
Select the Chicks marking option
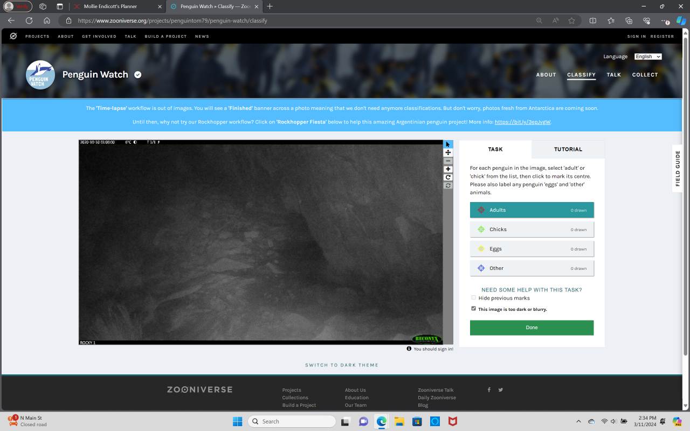tap(532, 230)
